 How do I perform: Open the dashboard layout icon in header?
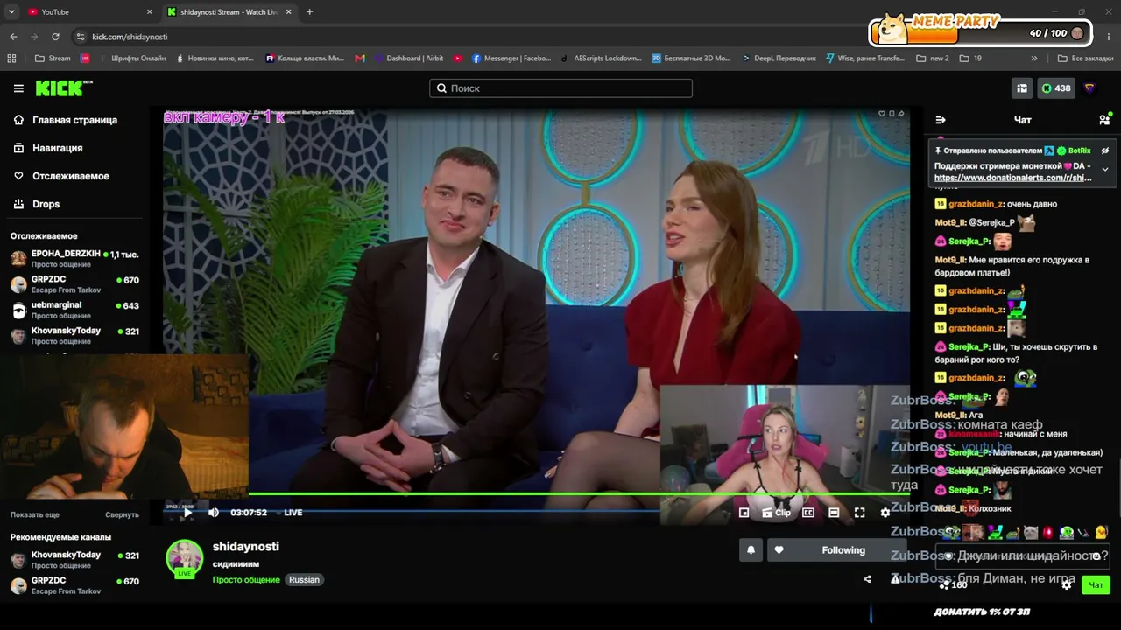pyautogui.click(x=1022, y=88)
